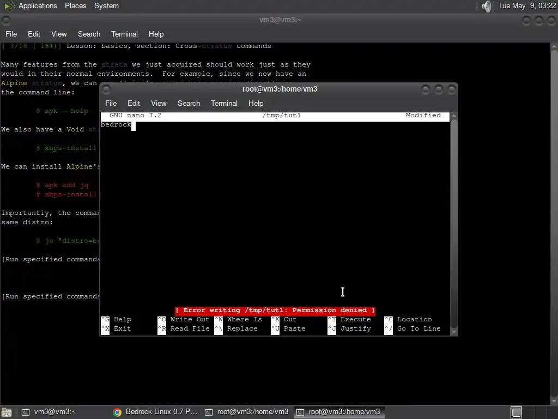
Task: Click 'Modified' status in nano title bar
Action: [x=423, y=116]
